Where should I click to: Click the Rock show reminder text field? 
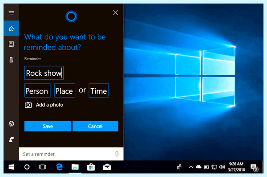point(44,73)
